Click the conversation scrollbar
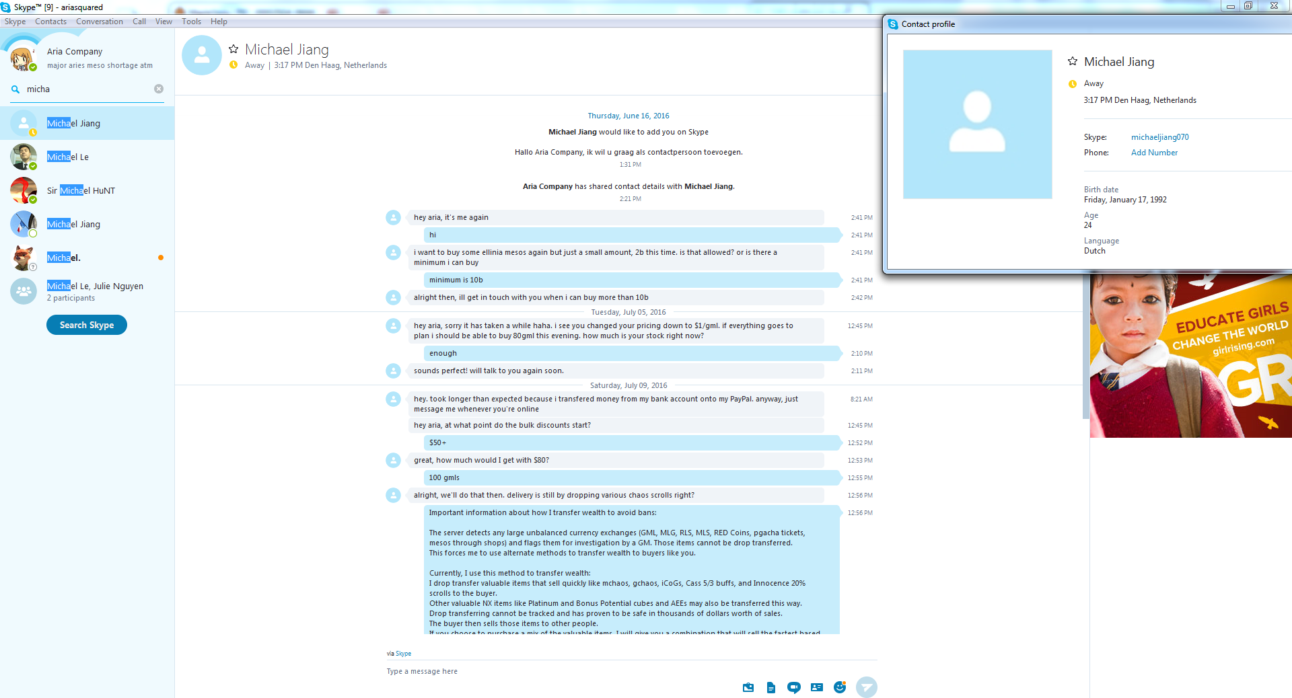 coord(1085,346)
